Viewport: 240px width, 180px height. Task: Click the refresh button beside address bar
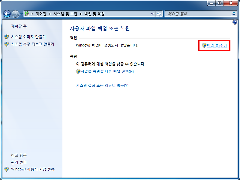click(x=159, y=14)
